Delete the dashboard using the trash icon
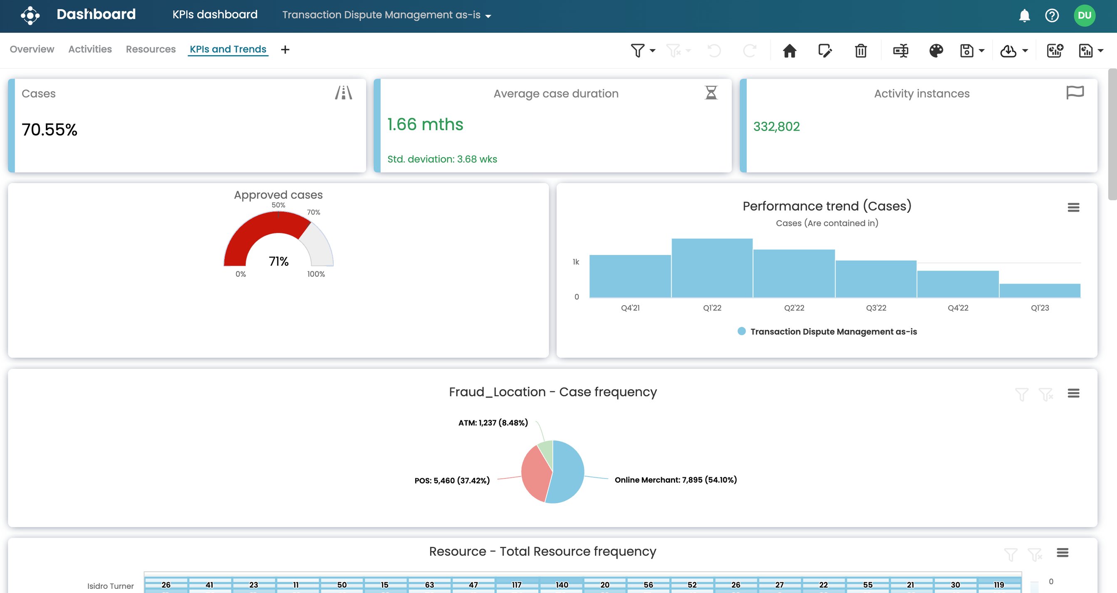This screenshot has width=1117, height=593. pos(861,51)
